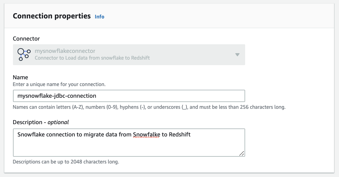Open the Info link beside Connection properties
339x177 pixels.
click(99, 17)
